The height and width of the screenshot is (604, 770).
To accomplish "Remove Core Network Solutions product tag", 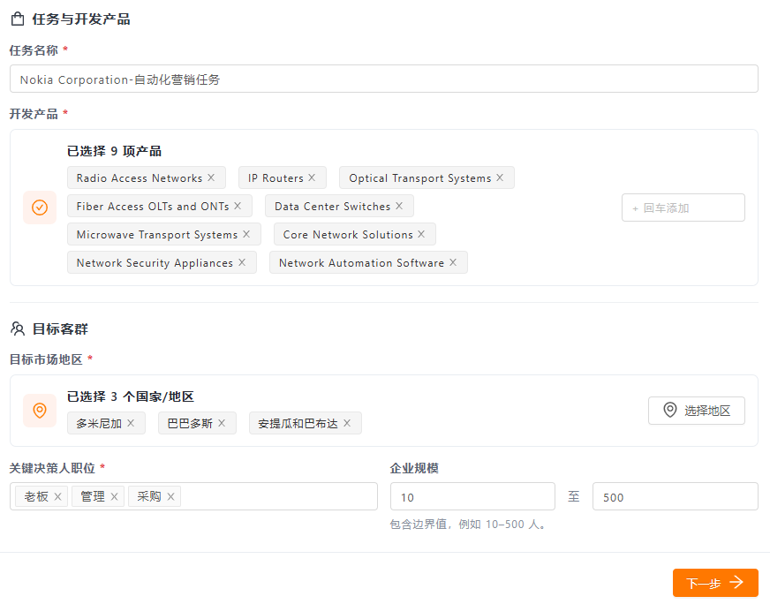I will coord(421,234).
